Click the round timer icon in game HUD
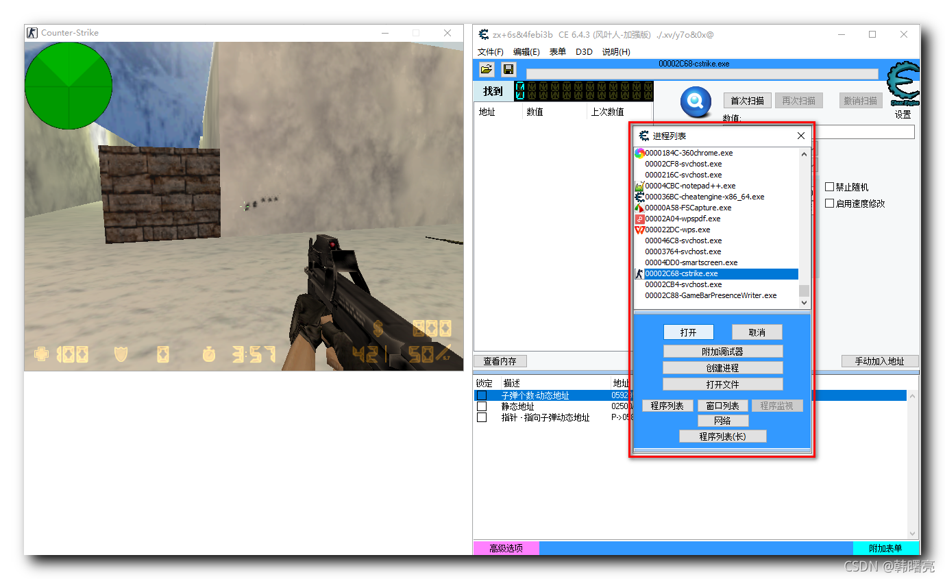 [x=209, y=354]
